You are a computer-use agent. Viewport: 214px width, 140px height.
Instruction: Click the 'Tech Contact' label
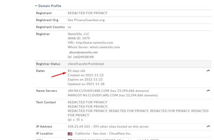(46, 102)
